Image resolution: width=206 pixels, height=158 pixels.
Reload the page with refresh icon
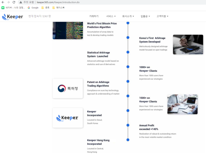(x=14, y=2)
